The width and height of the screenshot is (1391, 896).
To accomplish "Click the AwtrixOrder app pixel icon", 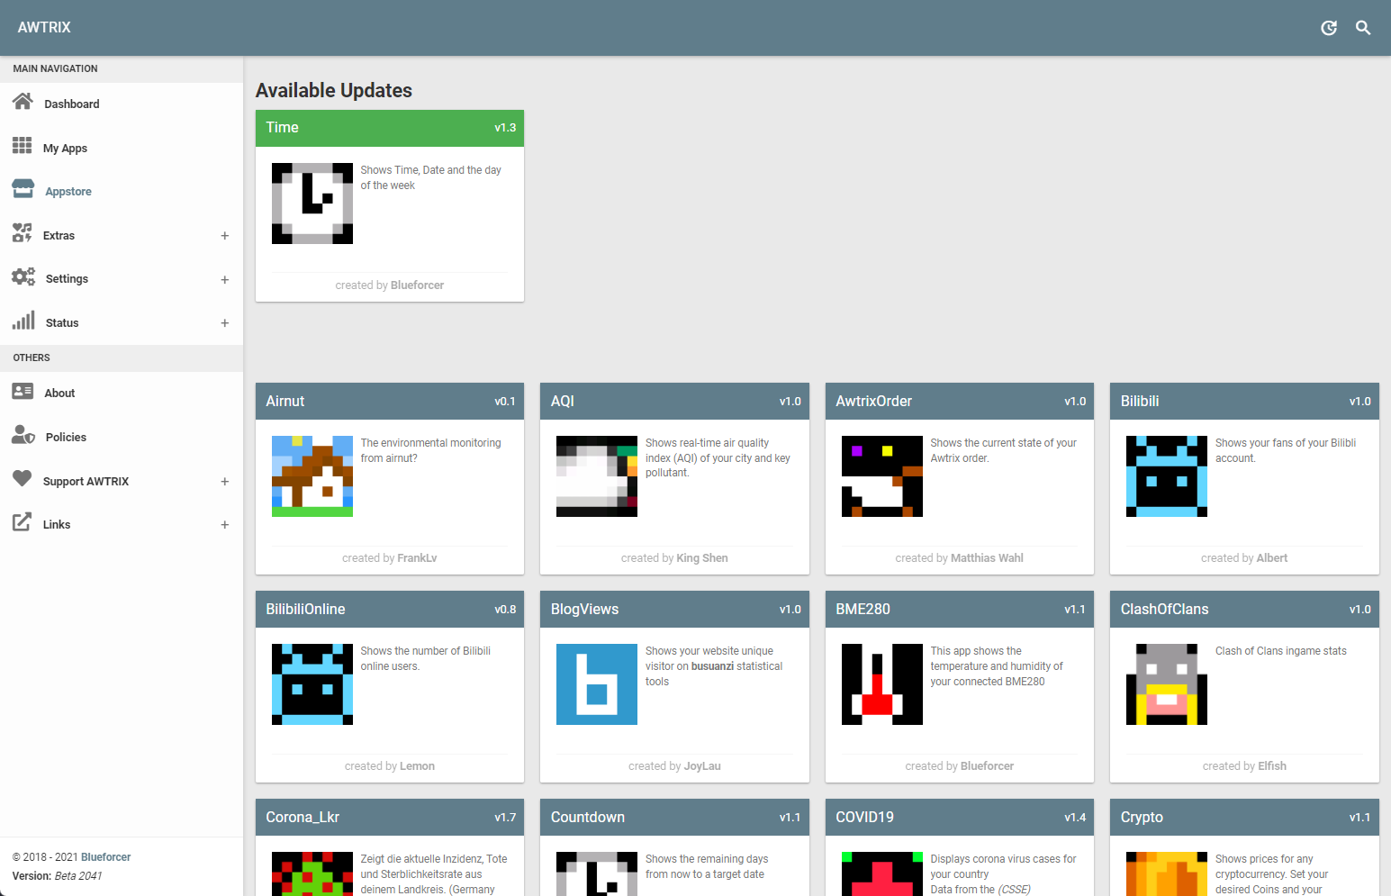I will (882, 476).
